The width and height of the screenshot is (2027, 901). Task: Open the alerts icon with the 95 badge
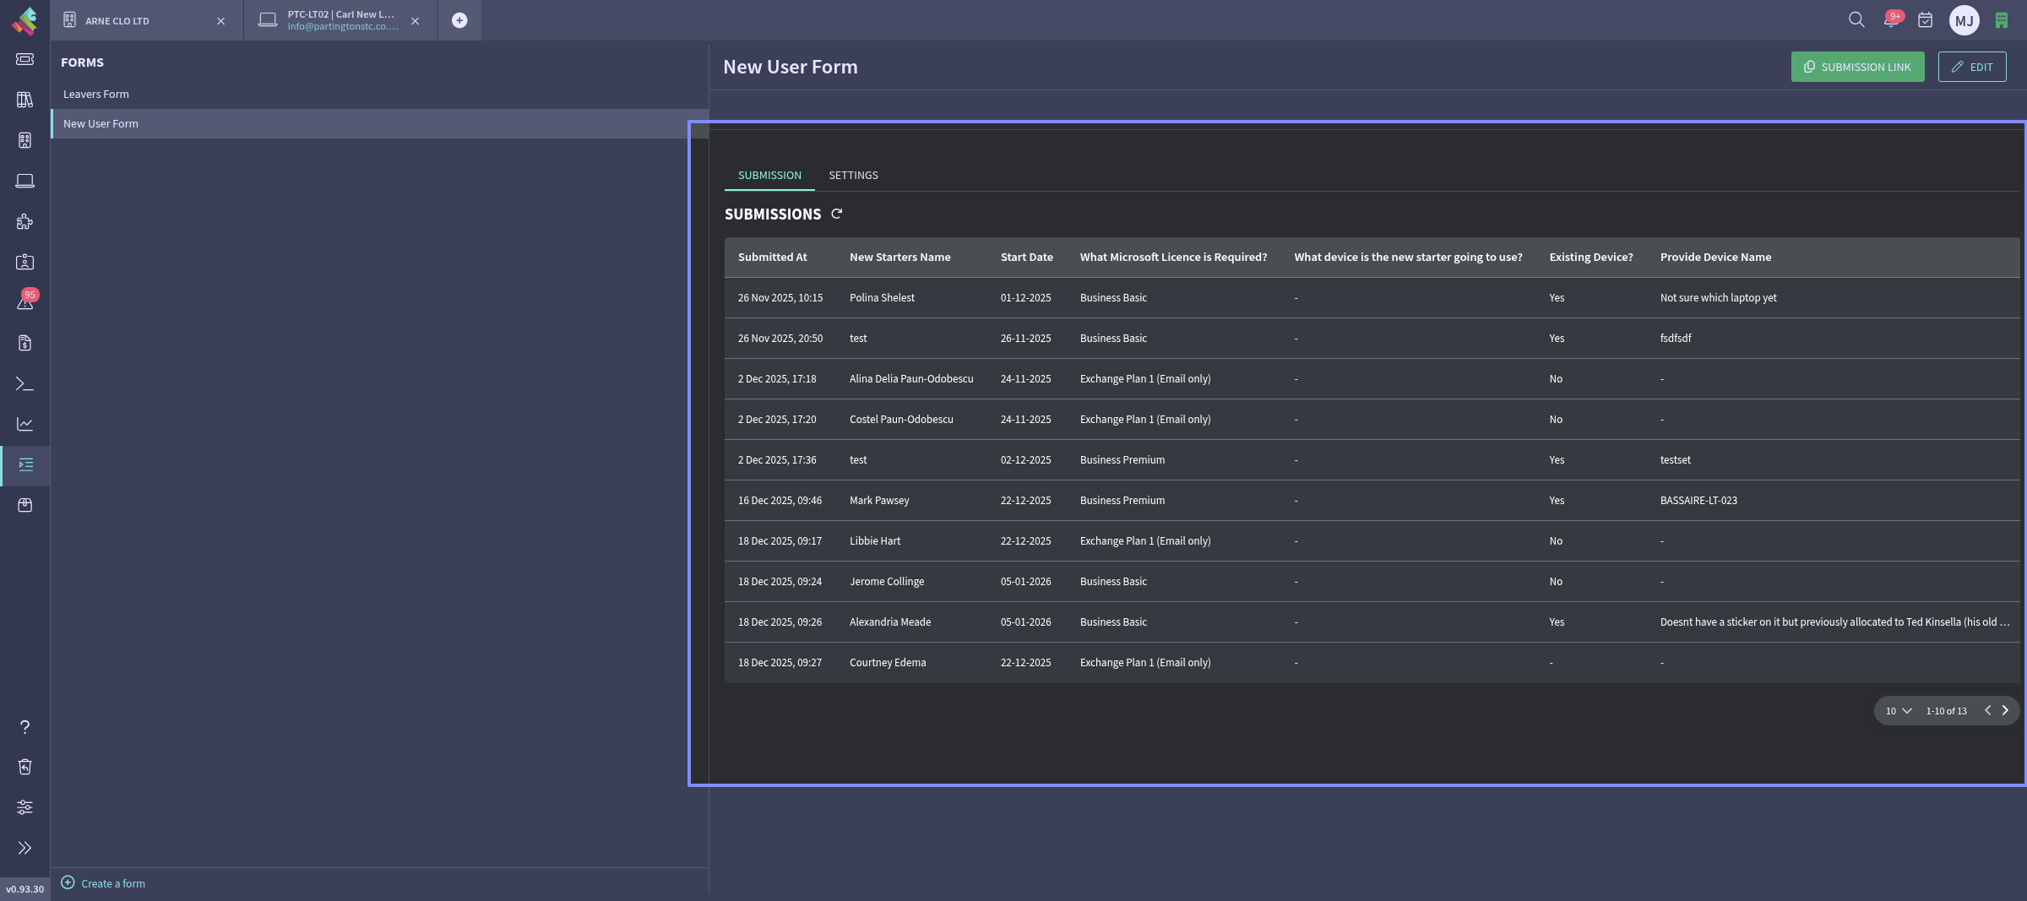tap(24, 302)
